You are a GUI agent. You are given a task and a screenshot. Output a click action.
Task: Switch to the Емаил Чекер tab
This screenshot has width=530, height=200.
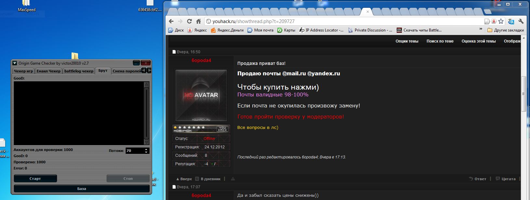pyautogui.click(x=48, y=71)
